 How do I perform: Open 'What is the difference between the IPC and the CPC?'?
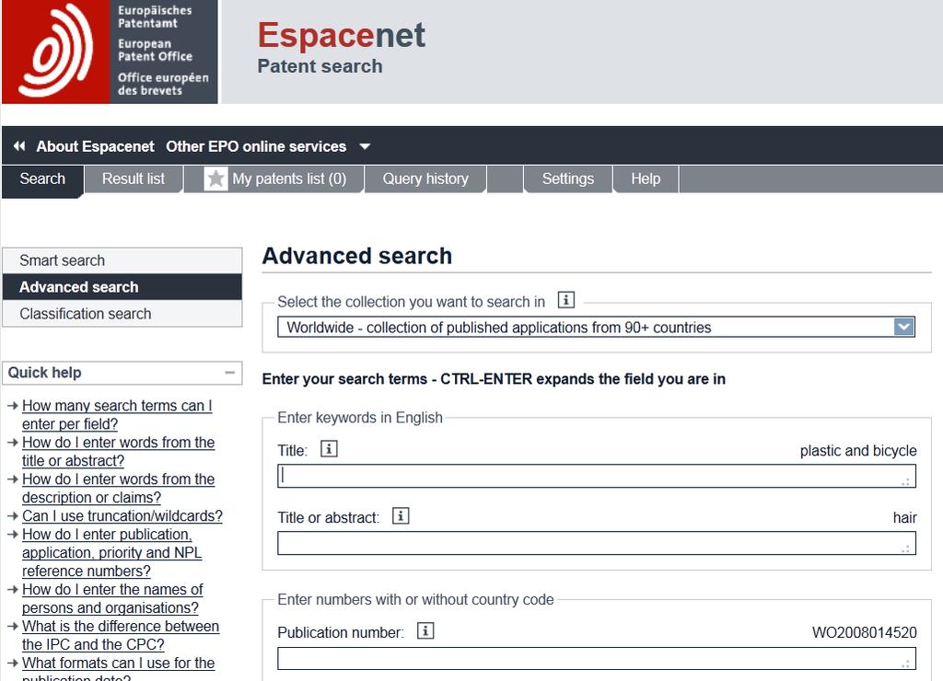point(121,635)
